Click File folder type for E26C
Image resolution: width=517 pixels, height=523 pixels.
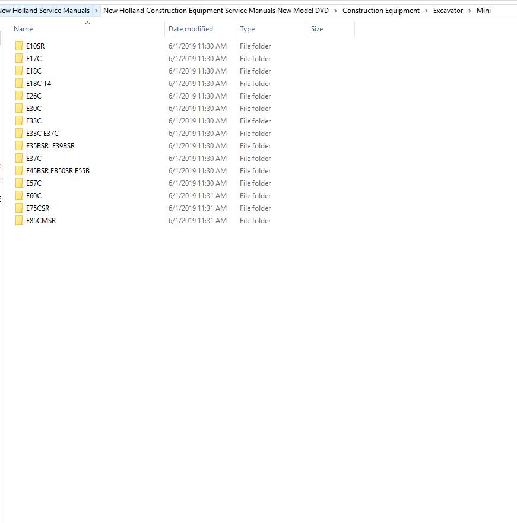(255, 96)
